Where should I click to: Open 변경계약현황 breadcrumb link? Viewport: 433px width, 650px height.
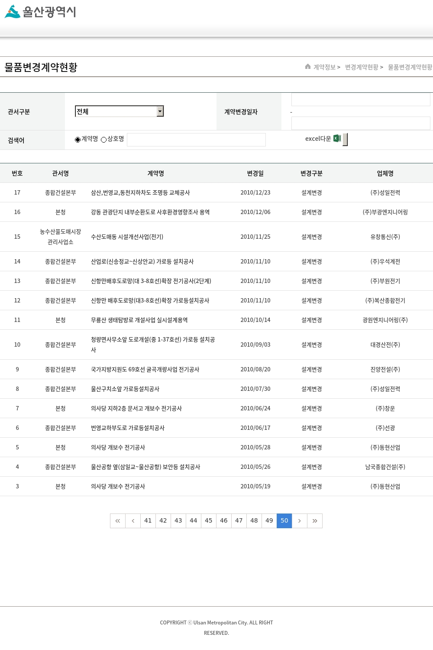(362, 67)
